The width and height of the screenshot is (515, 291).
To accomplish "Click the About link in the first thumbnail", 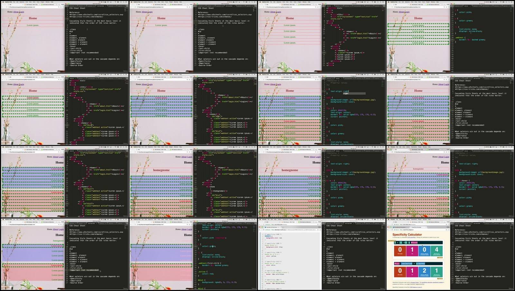I will coord(16,12).
